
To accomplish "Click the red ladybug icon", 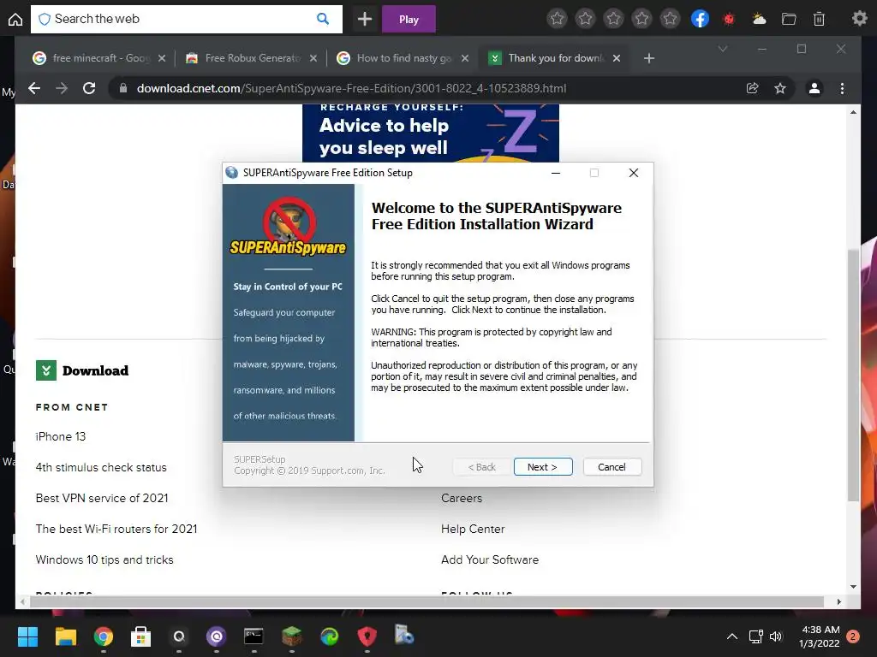I will 729,20.
